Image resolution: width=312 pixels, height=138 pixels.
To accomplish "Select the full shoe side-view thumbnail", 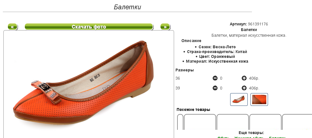I will click(x=239, y=99).
